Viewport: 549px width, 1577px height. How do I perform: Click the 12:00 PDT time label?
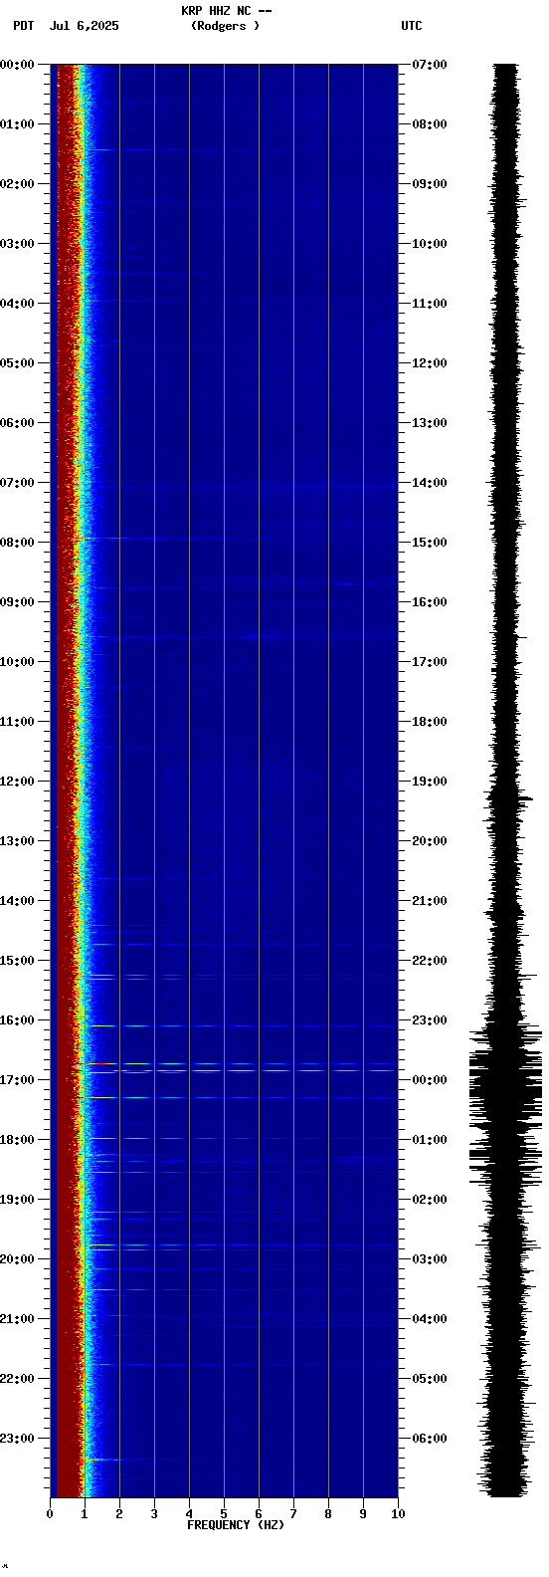click(x=17, y=782)
